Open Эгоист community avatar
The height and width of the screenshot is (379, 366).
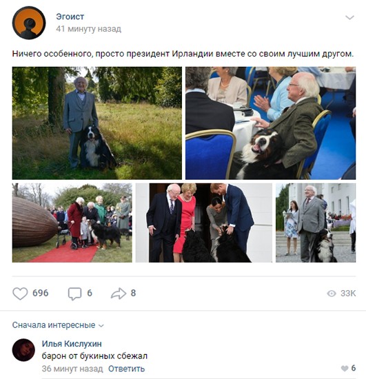(29, 23)
